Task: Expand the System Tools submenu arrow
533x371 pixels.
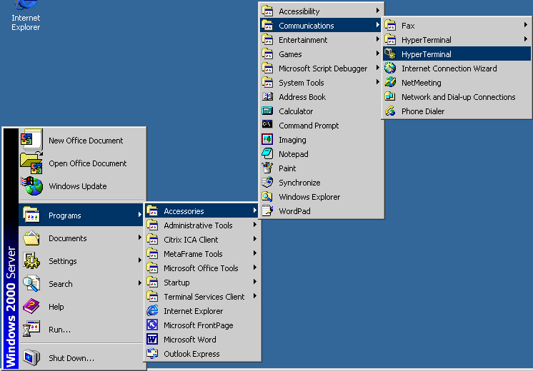Action: pos(378,83)
